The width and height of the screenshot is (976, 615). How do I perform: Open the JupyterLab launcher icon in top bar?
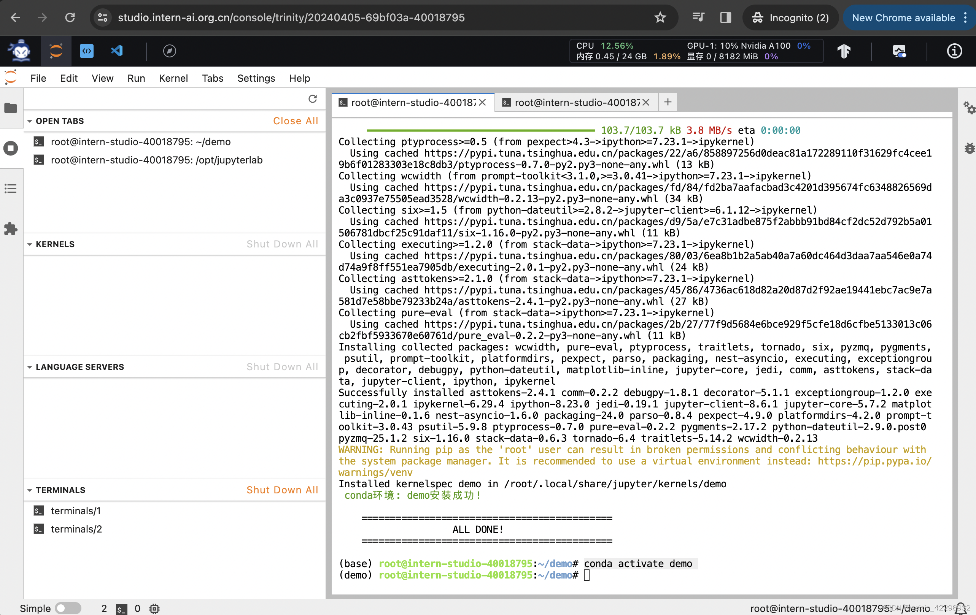pyautogui.click(x=56, y=51)
